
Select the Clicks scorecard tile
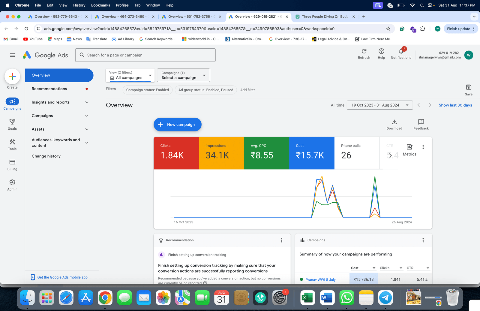176,153
